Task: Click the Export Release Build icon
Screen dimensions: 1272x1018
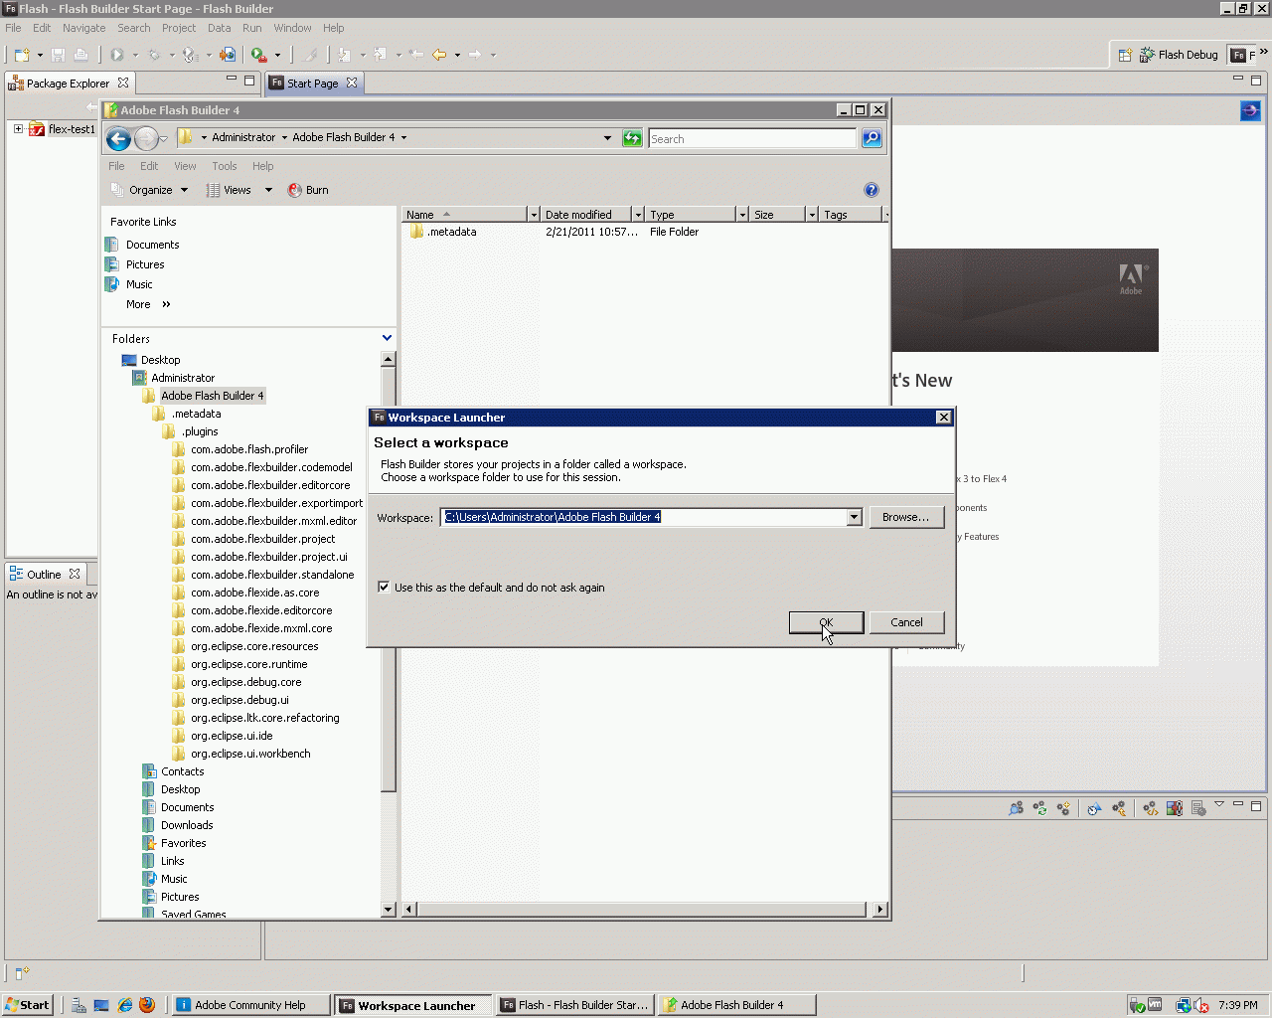Action: pyautogui.click(x=228, y=55)
